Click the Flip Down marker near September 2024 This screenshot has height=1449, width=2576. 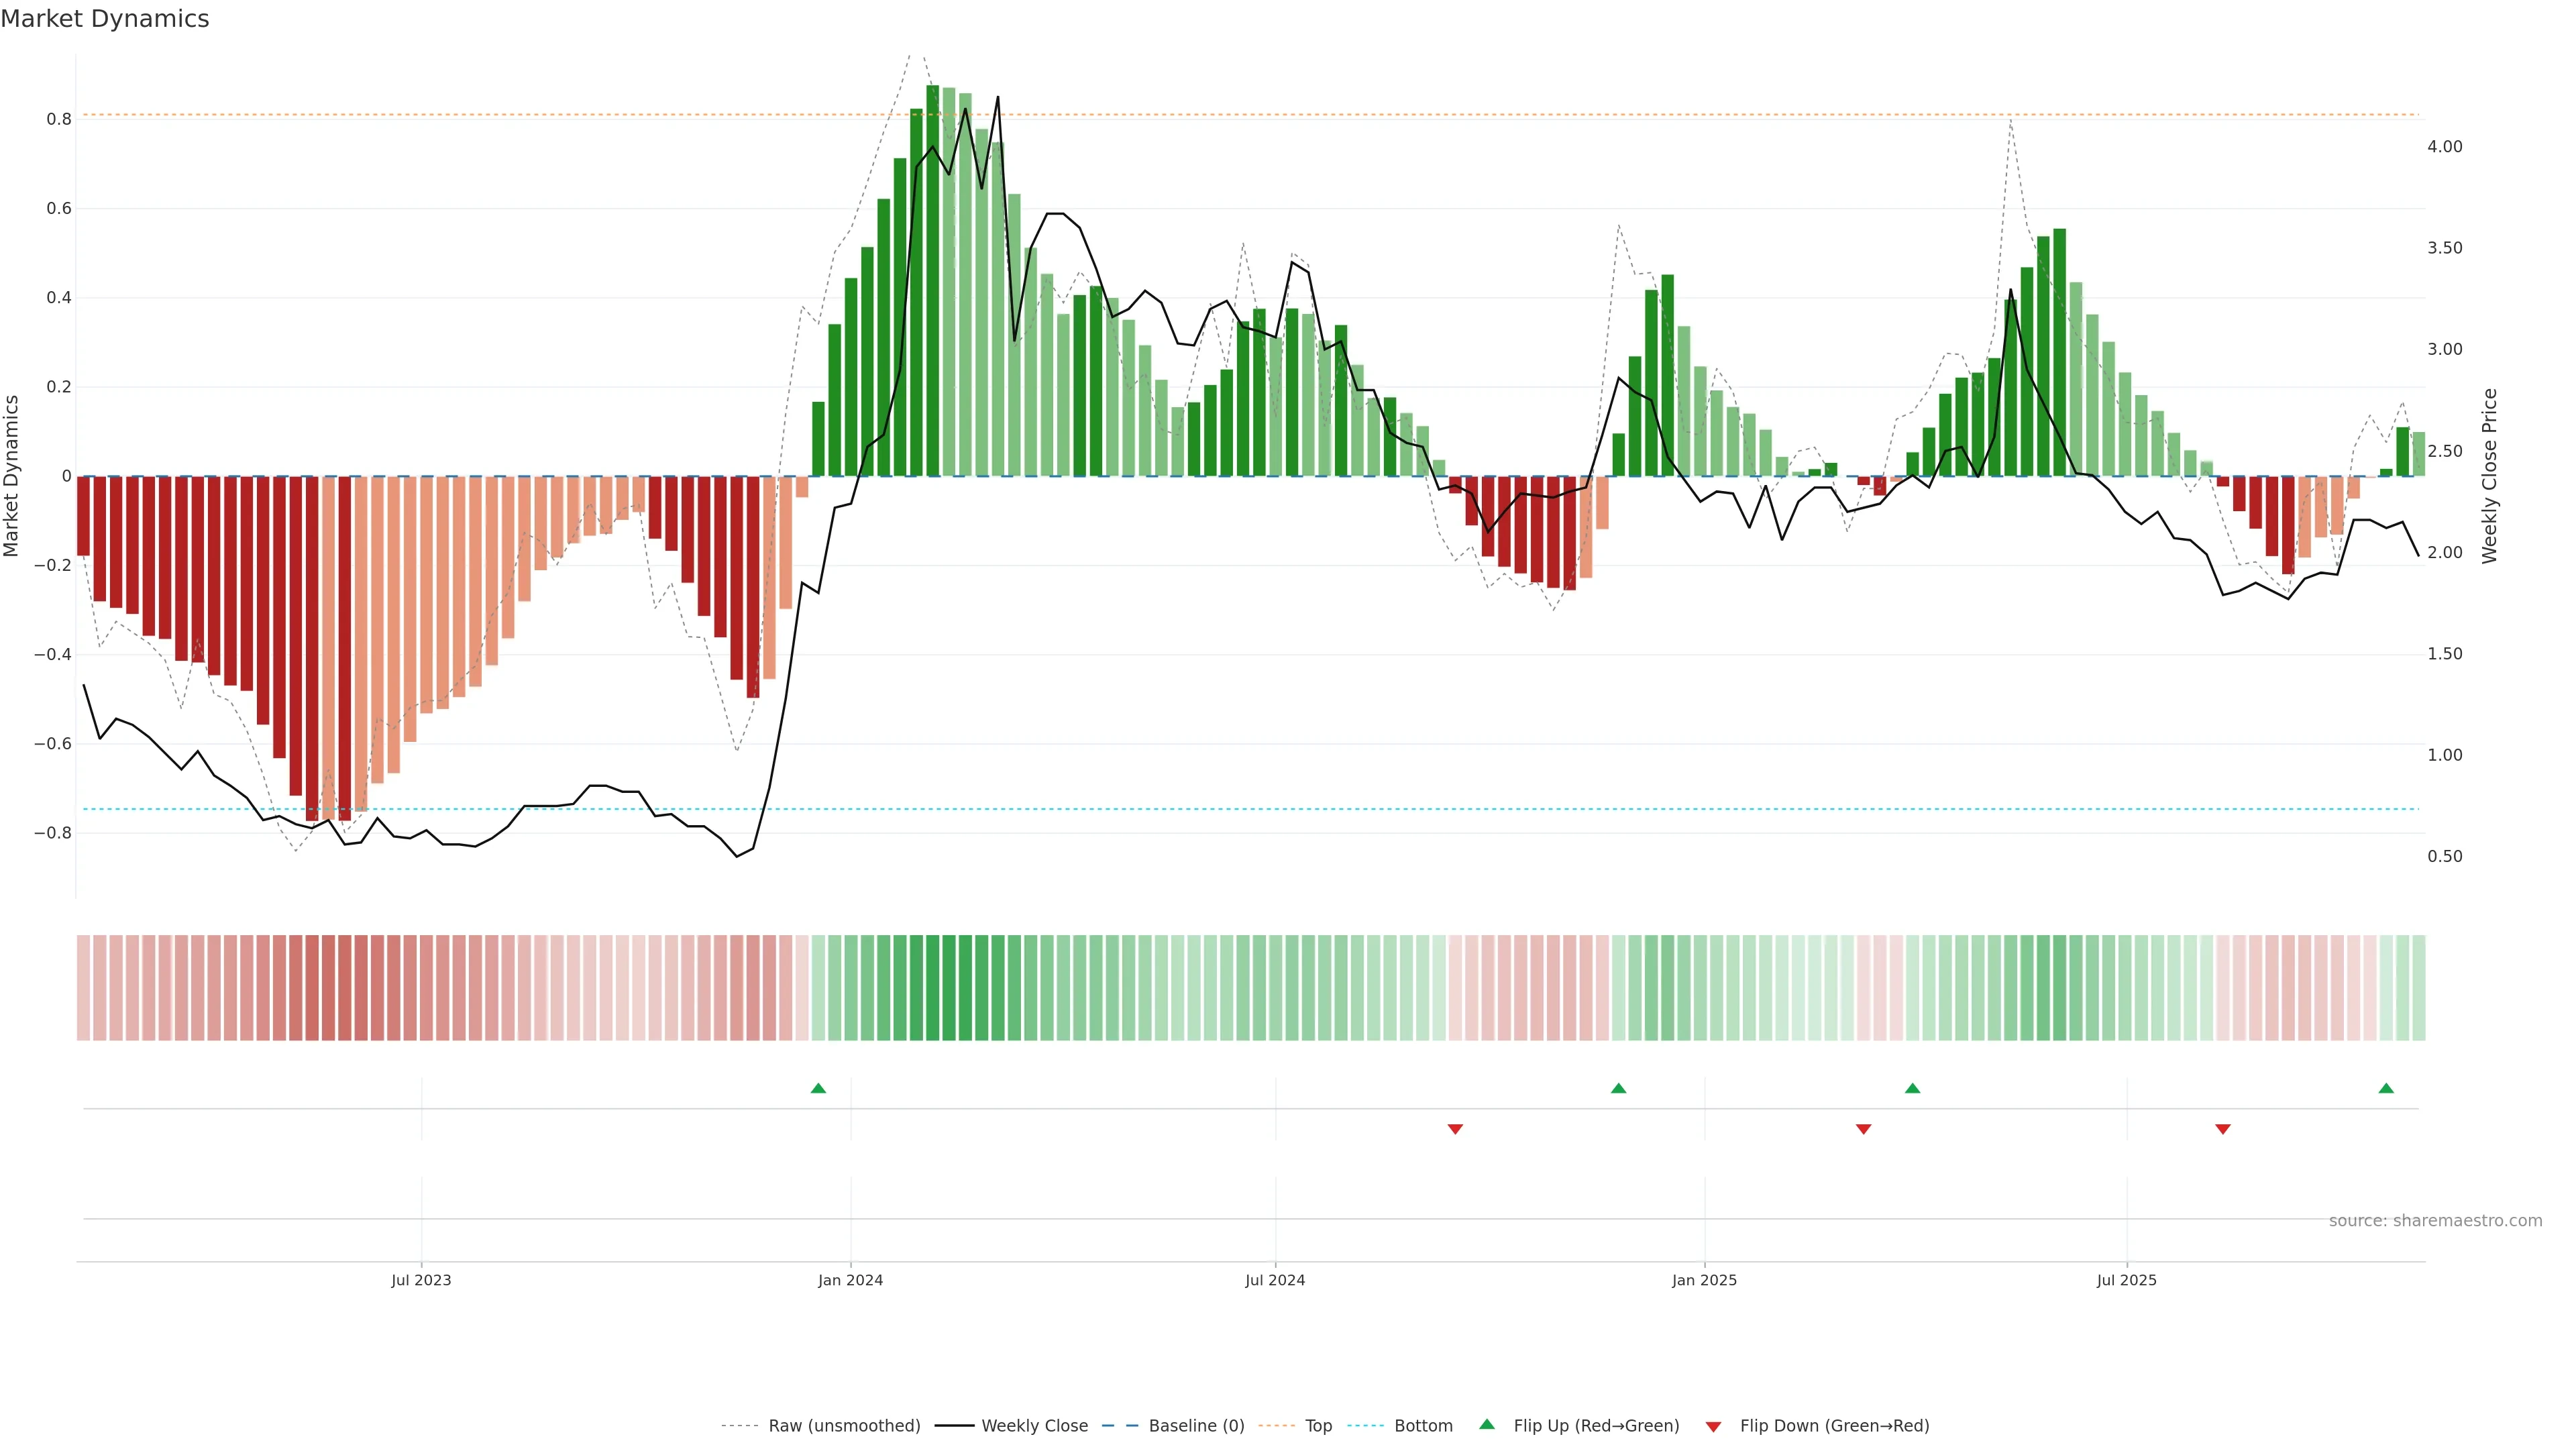1455,1129
